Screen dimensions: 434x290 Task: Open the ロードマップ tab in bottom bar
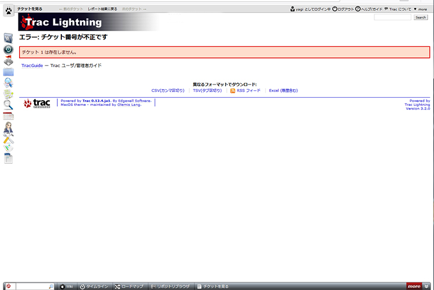[128, 286]
